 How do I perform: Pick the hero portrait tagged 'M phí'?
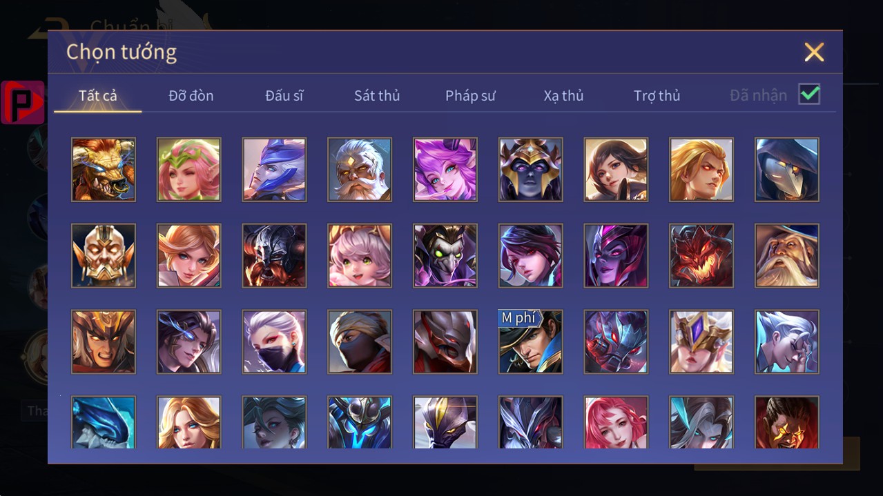click(530, 341)
